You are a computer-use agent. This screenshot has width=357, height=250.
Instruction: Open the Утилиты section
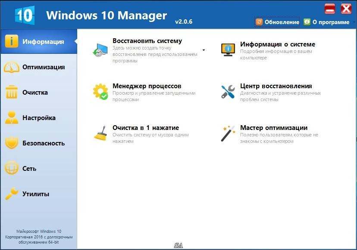coord(39,194)
